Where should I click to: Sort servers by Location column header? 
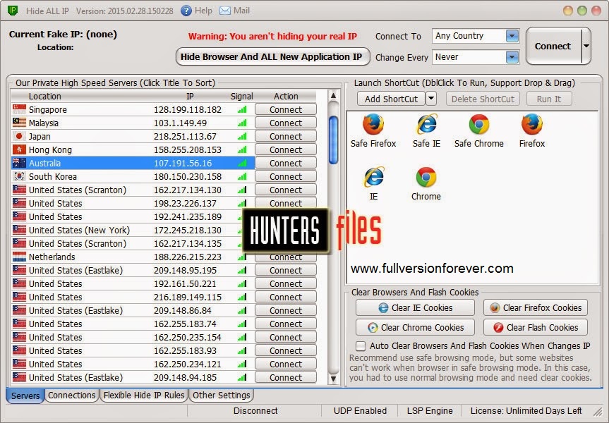tap(44, 97)
